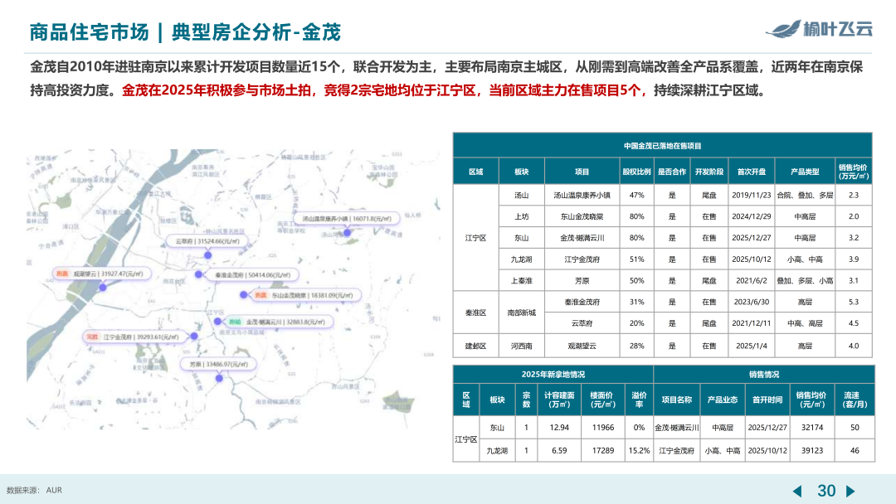Viewport: 896px width, 504px height.
Task: Click the date 2023/6/30
Action: [752, 302]
